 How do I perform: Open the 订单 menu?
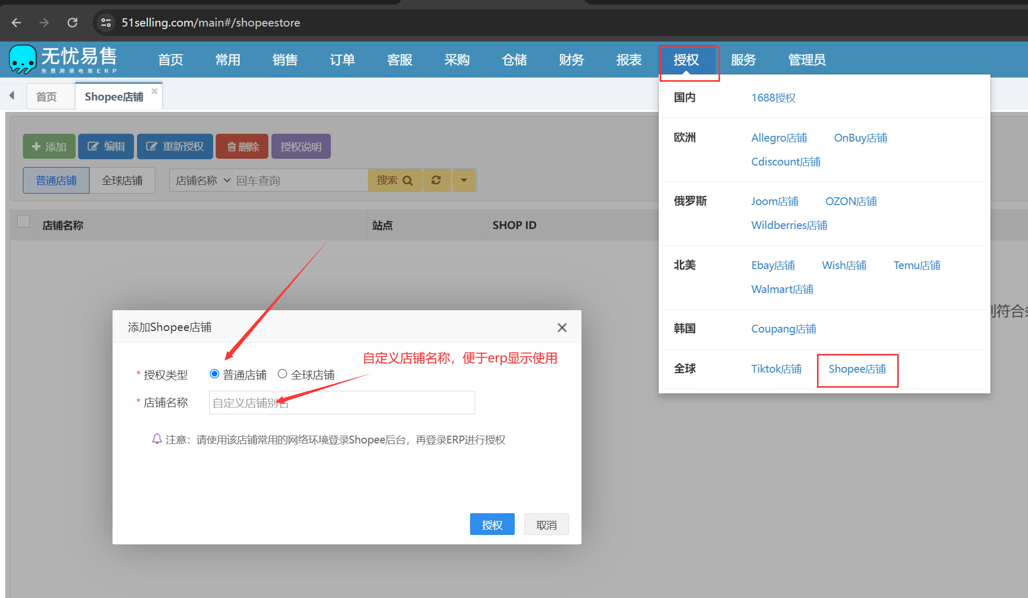(342, 60)
